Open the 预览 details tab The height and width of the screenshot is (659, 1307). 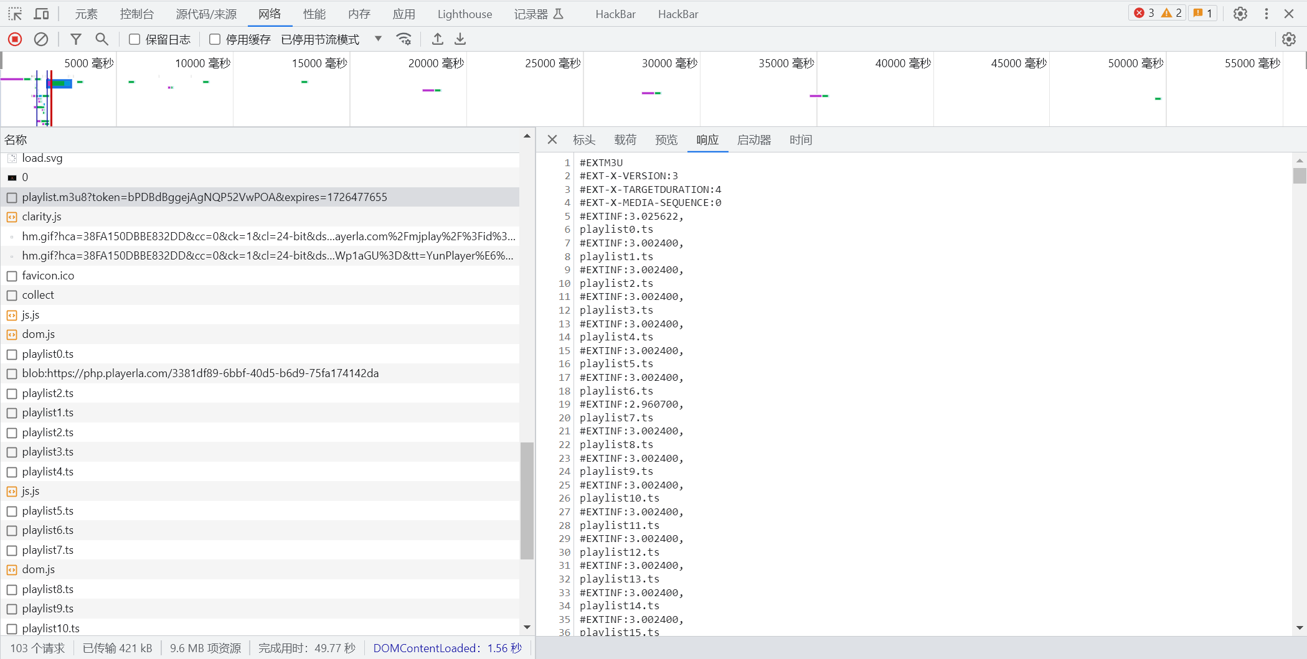[666, 140]
